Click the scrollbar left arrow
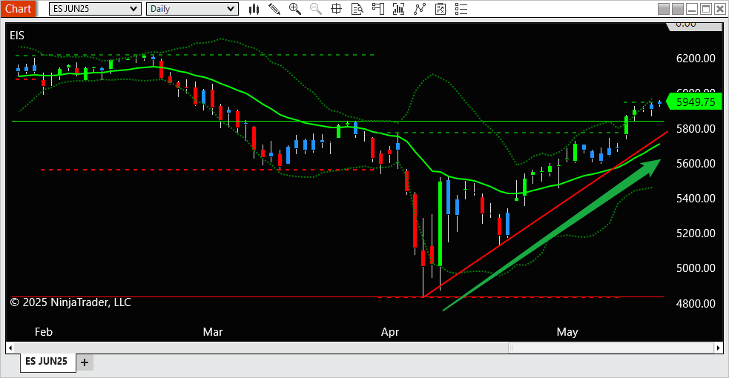 click(10, 348)
